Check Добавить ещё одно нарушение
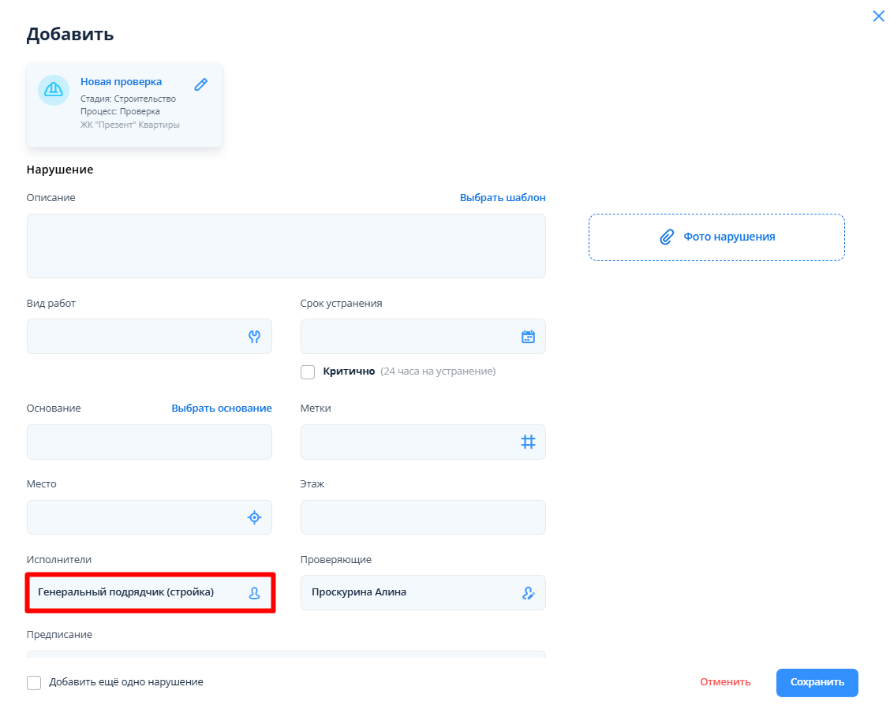Screen dimensions: 890x709 tap(34, 682)
